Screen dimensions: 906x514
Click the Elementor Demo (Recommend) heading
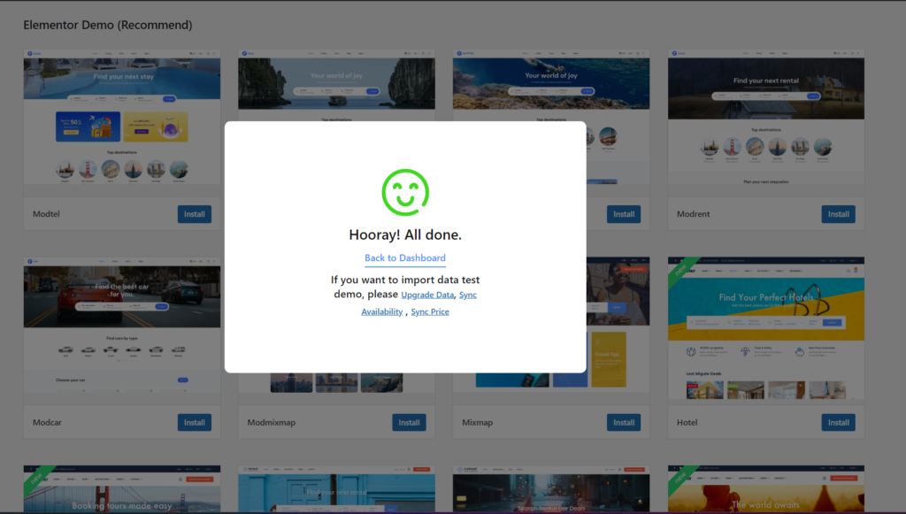(107, 24)
